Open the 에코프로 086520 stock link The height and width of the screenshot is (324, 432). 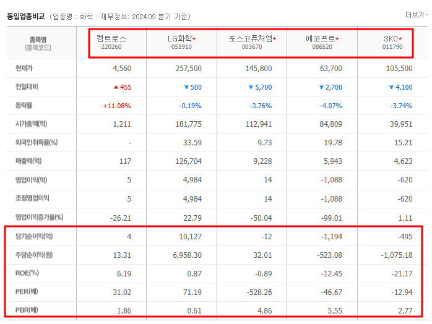tap(322, 42)
